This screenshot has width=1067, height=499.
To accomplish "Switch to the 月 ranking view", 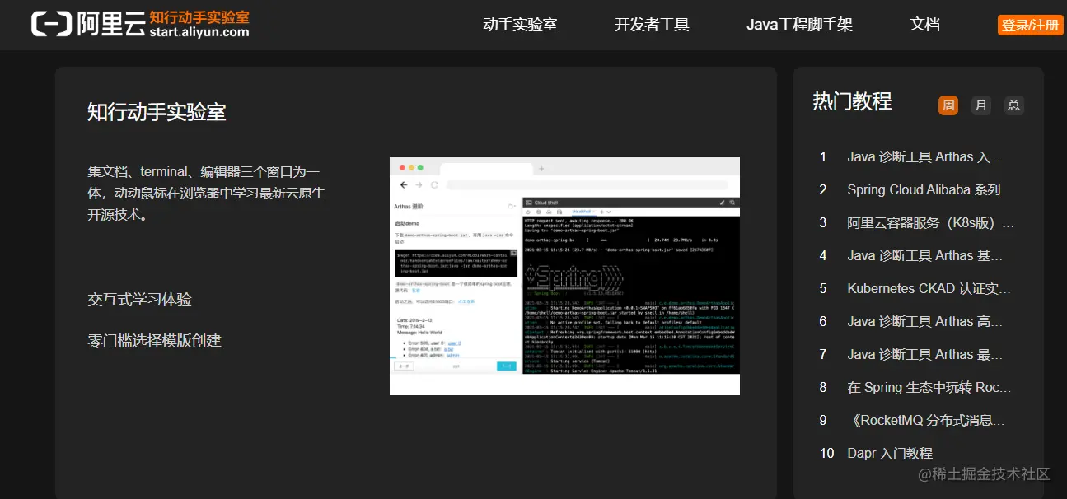I will [980, 105].
